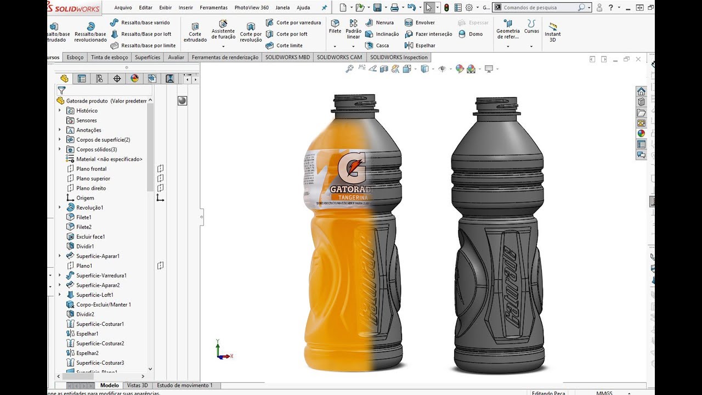Open Geometria de referência tool
This screenshot has height=395, width=702.
click(508, 29)
